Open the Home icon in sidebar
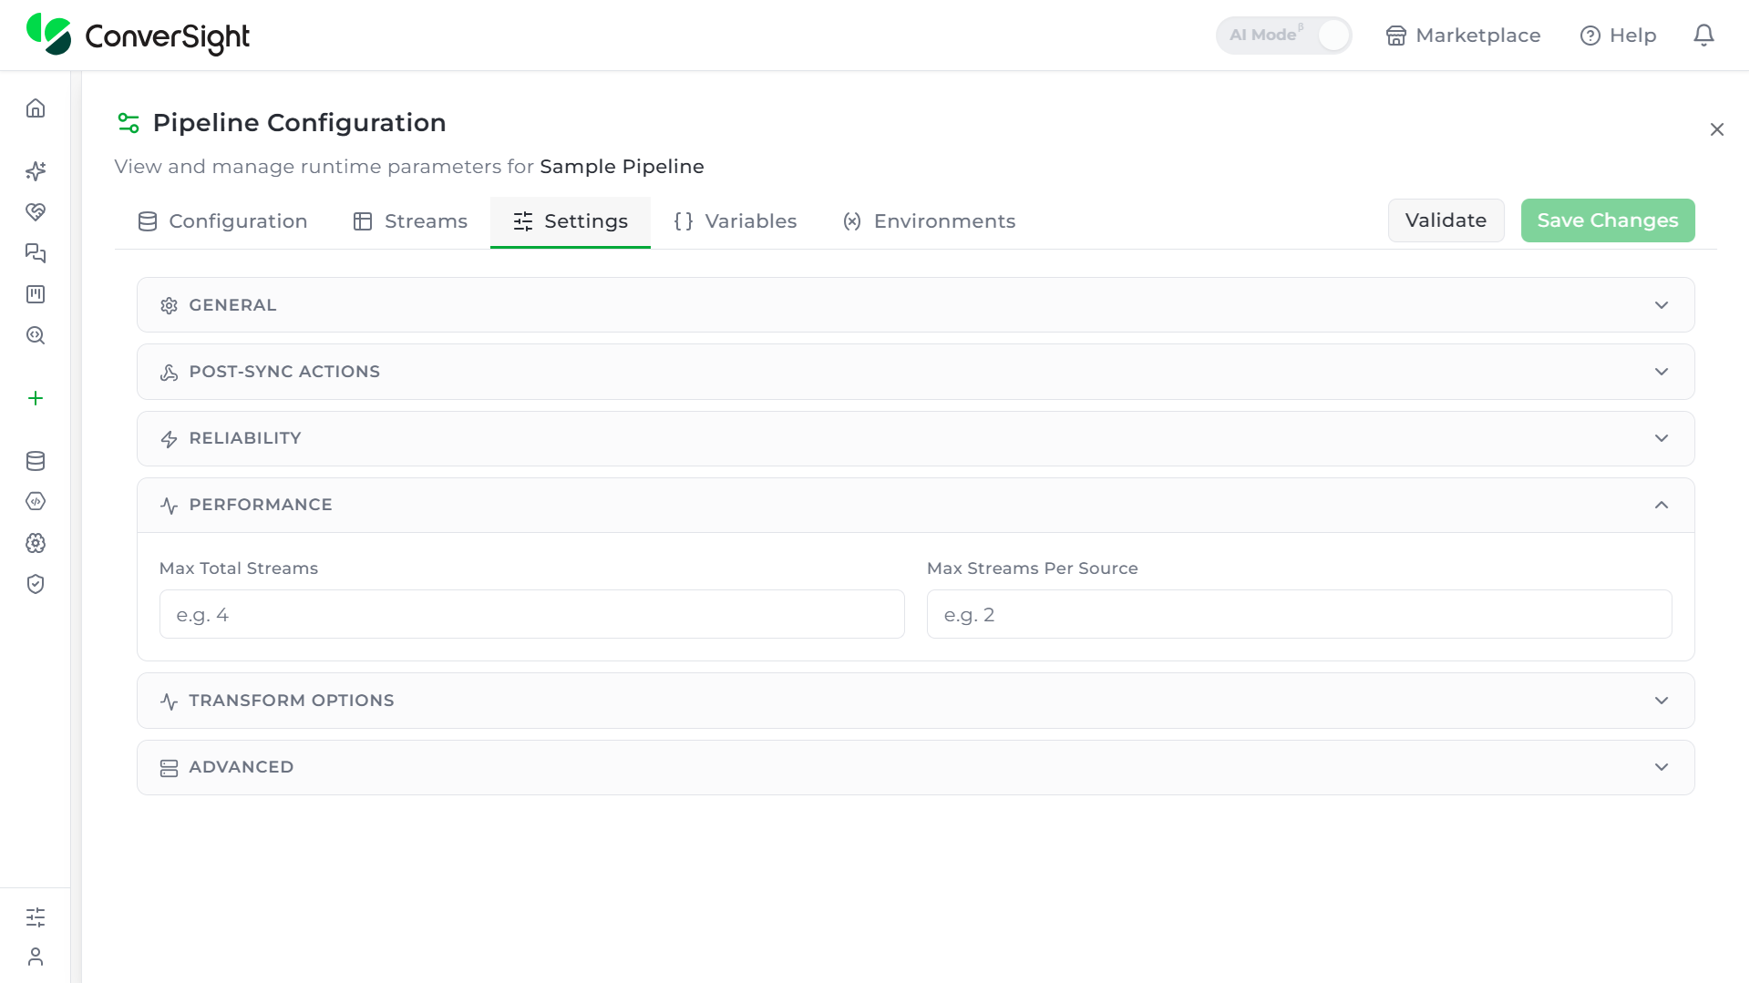This screenshot has height=983, width=1749. coord(36,108)
